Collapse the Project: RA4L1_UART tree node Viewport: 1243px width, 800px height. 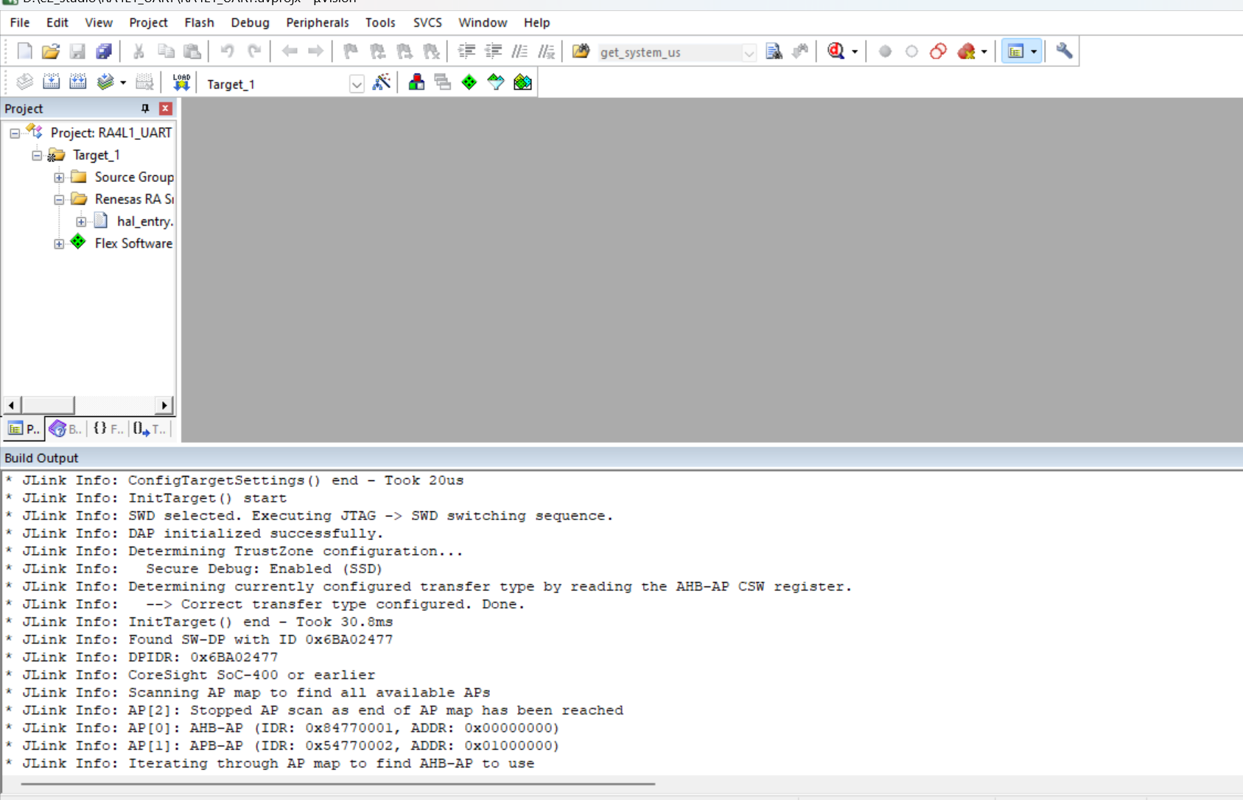tap(15, 133)
